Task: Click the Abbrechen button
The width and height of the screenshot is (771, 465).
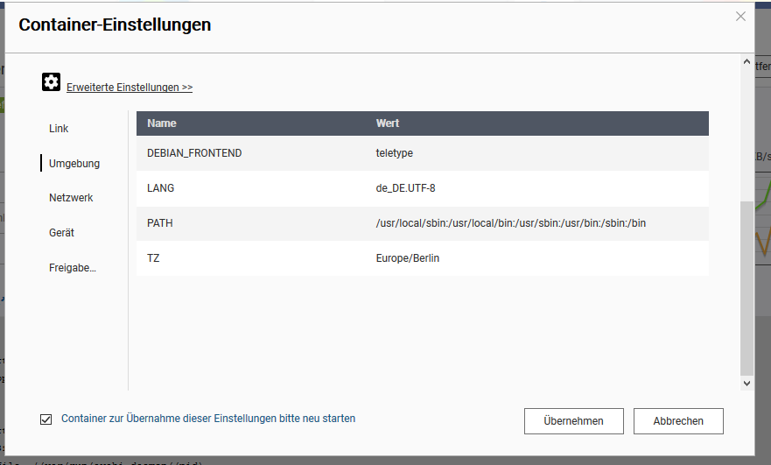Action: [x=678, y=421]
